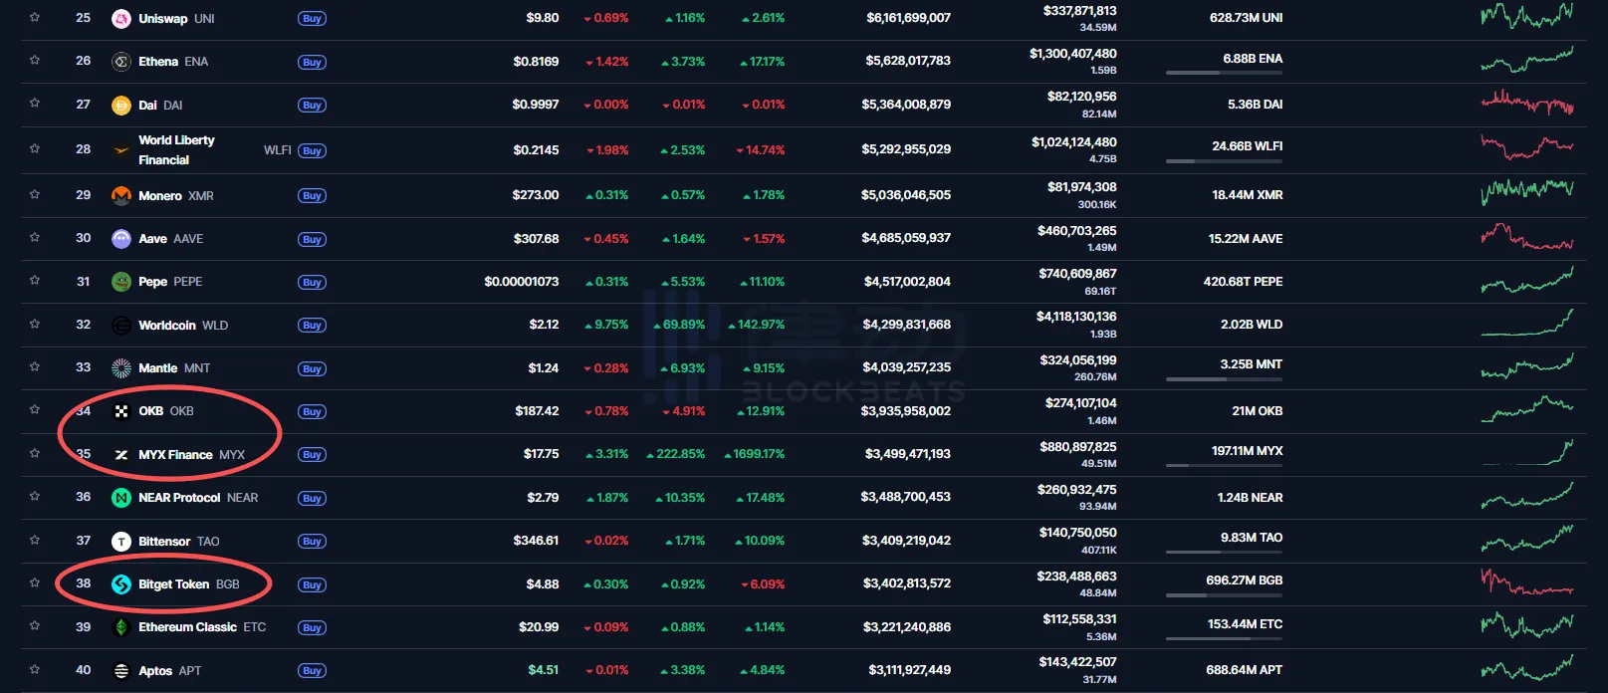1608x693 pixels.
Task: Toggle the star next to MYX Finance
Action: 34,453
